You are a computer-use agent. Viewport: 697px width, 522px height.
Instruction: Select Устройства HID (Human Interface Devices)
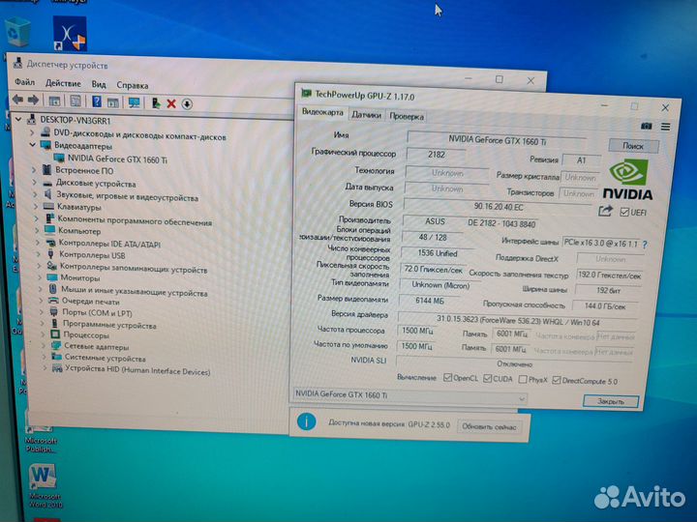click(137, 370)
